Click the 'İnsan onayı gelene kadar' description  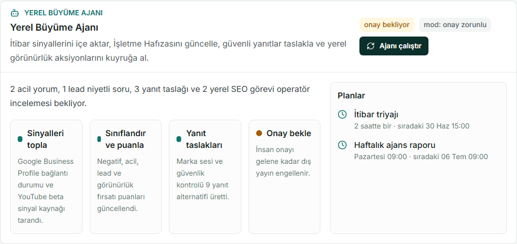(283, 161)
